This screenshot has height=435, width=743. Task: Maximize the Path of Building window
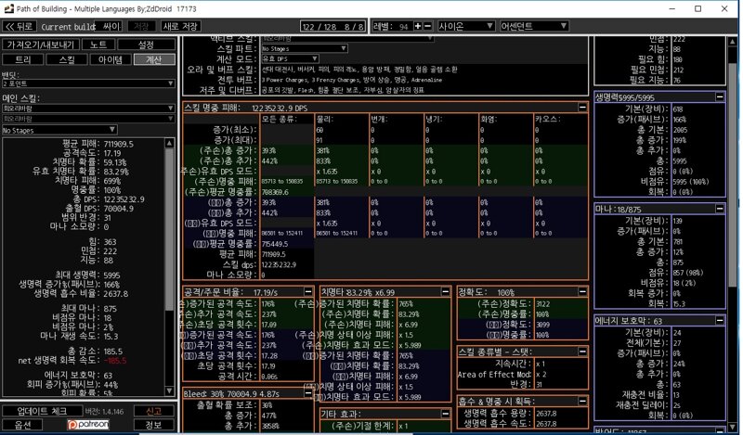coord(697,8)
